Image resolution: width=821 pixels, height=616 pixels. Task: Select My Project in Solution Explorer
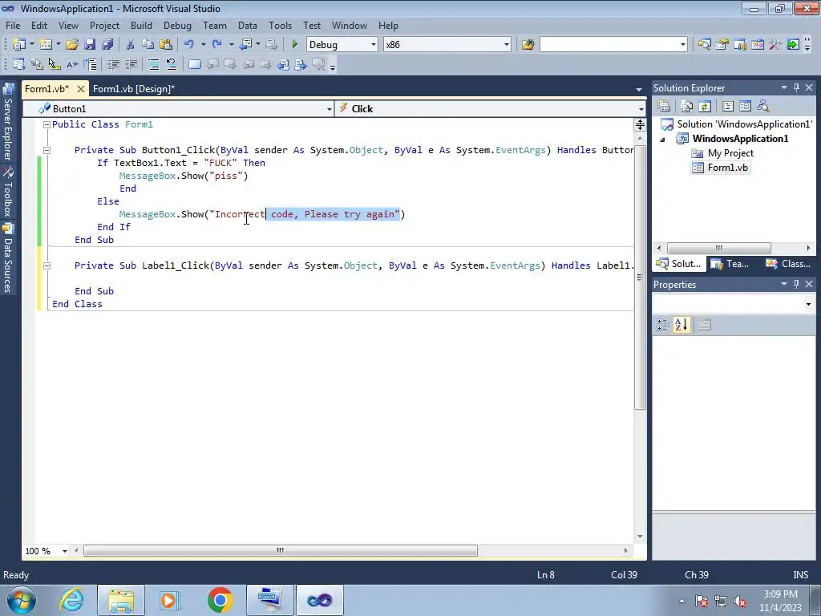point(730,153)
